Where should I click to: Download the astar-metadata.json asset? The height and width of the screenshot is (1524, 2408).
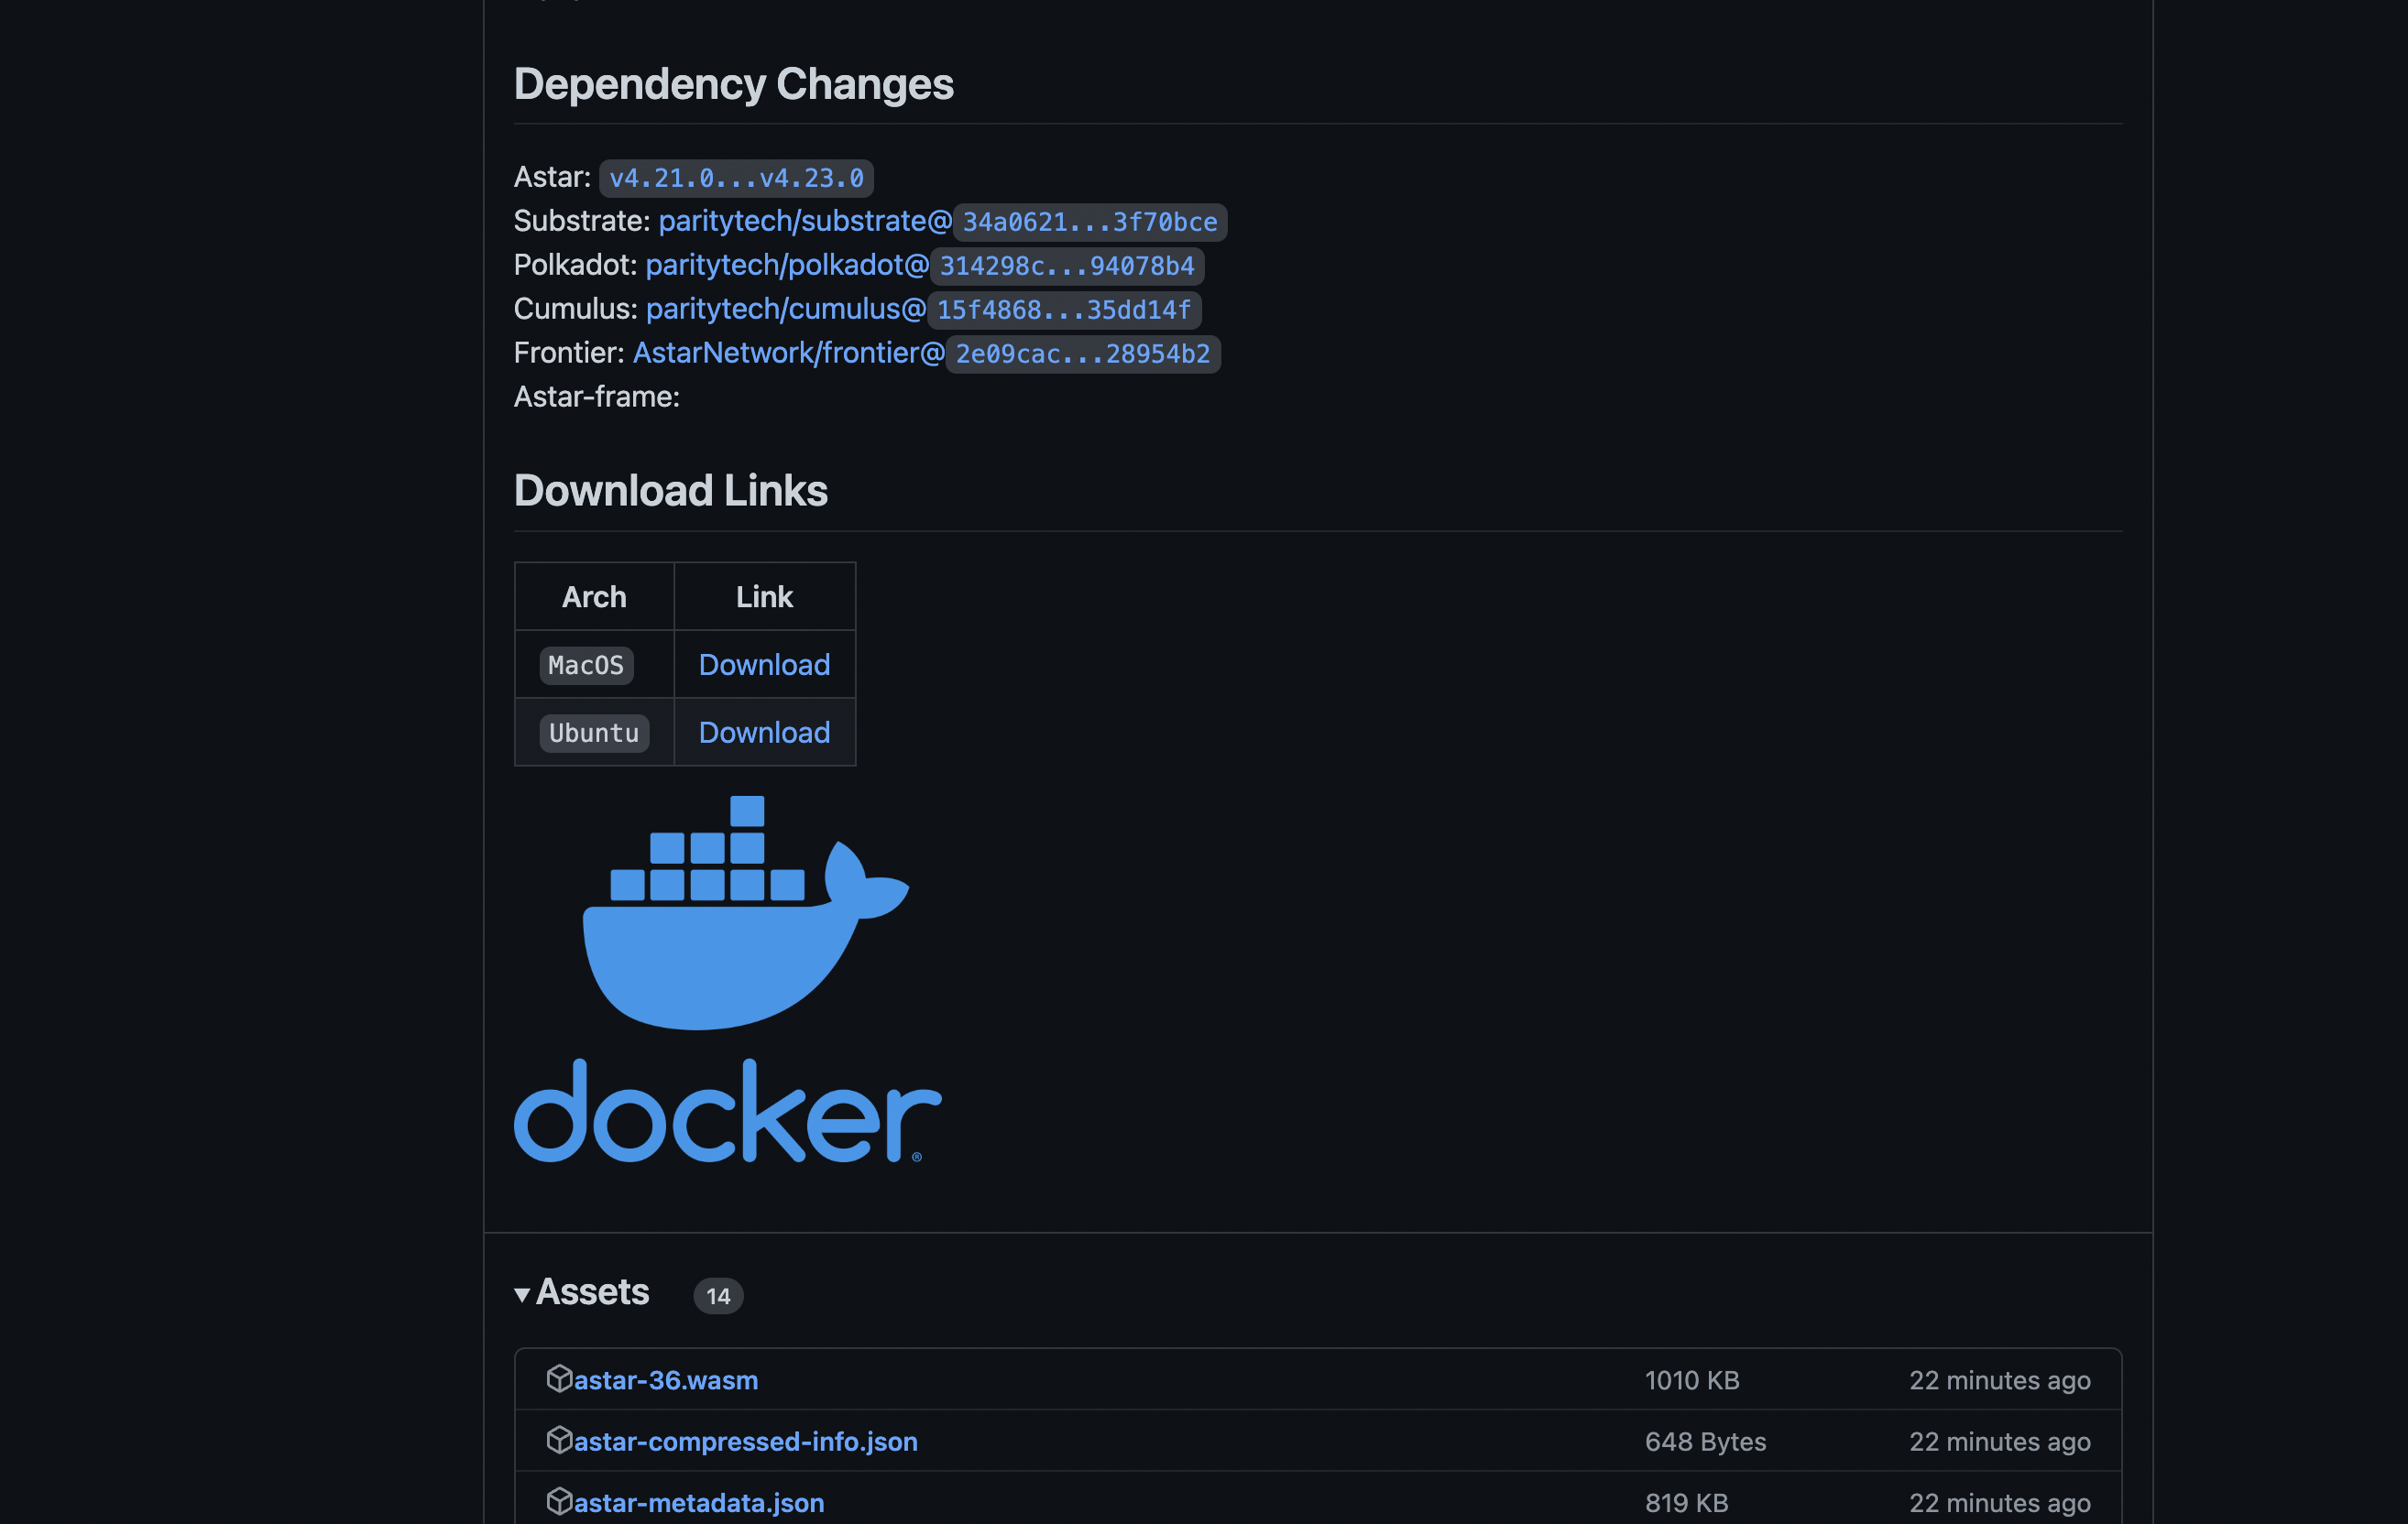(x=699, y=1502)
